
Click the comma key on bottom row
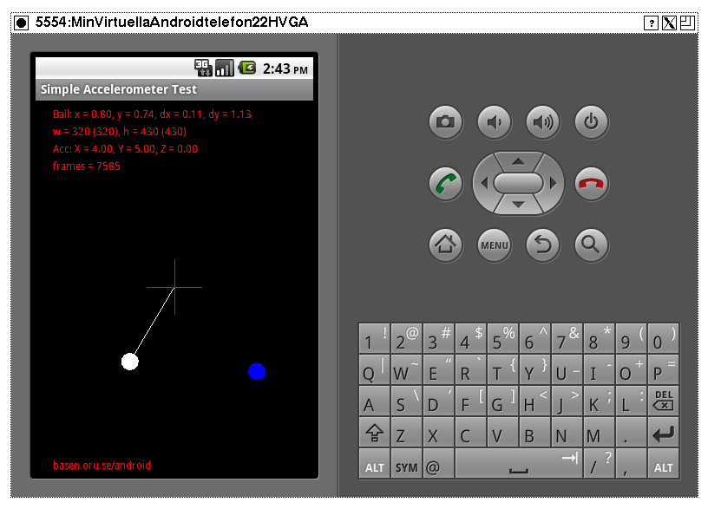pos(632,463)
